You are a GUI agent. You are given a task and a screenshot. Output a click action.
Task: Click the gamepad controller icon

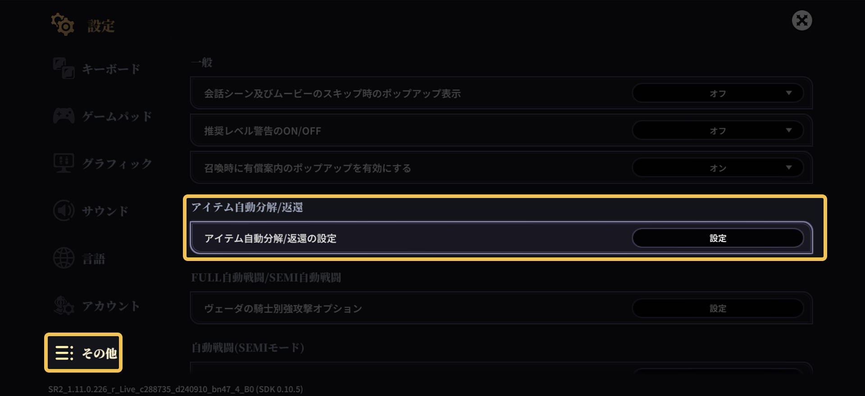64,116
